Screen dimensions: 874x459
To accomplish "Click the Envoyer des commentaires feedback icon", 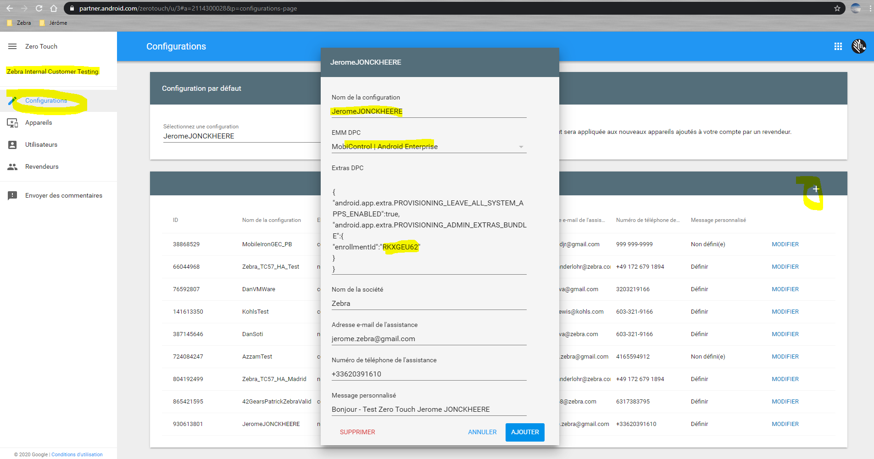I will pos(13,195).
